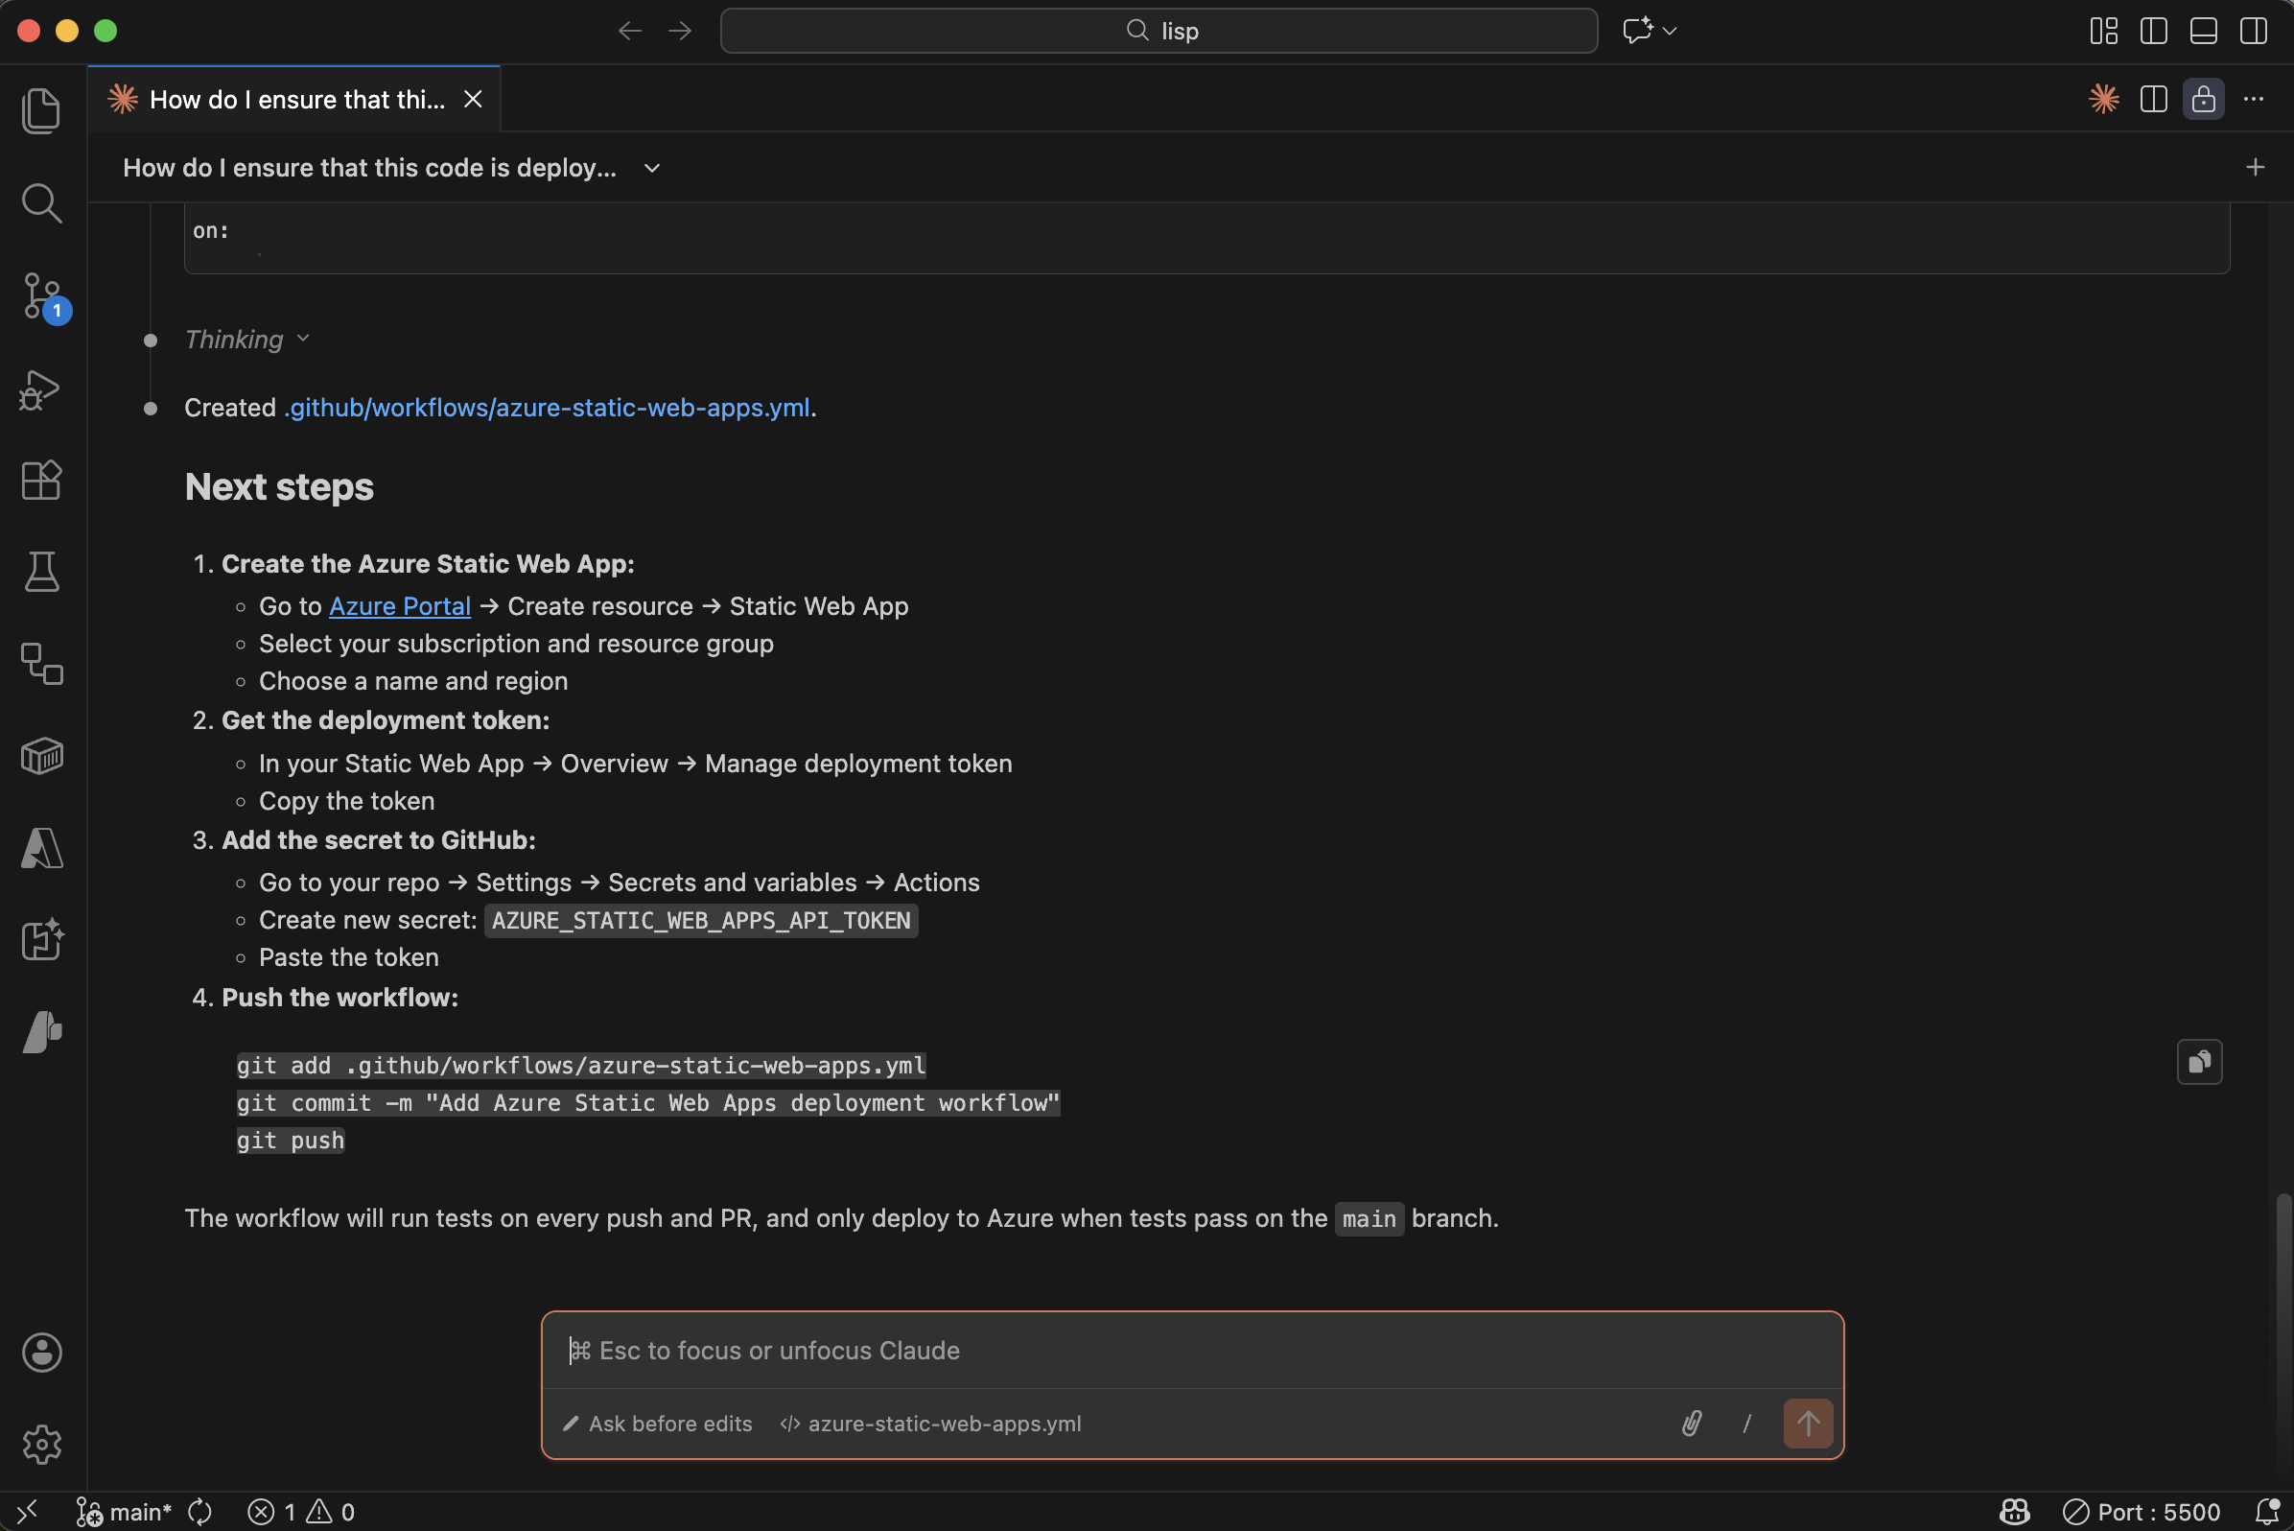The image size is (2294, 1531).
Task: Open the created azure-static-web-apps.yml file link
Action: click(x=548, y=407)
